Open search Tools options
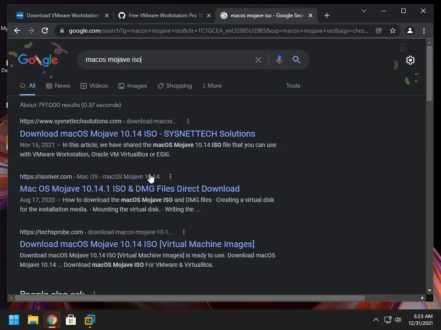Screen dimensions: 441x330 293,86
